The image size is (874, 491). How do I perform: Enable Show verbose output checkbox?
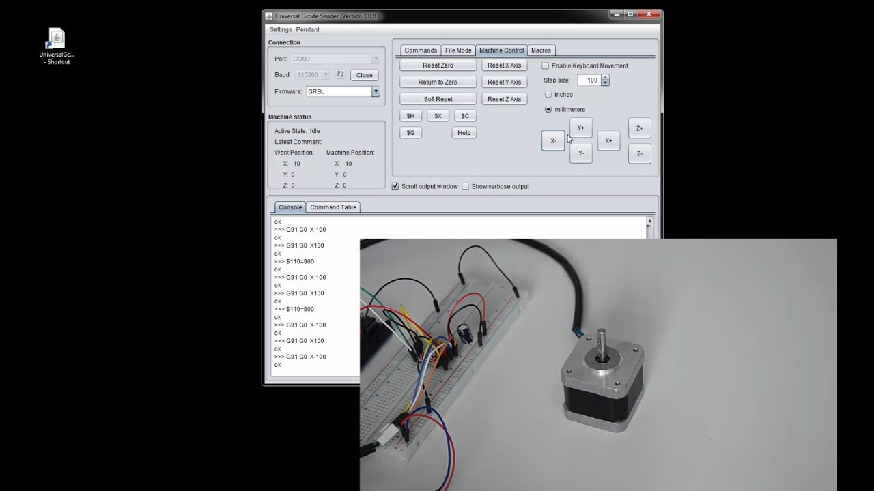pos(466,186)
